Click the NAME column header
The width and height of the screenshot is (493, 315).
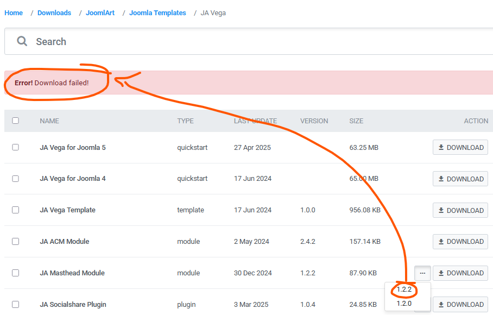pyautogui.click(x=49, y=121)
